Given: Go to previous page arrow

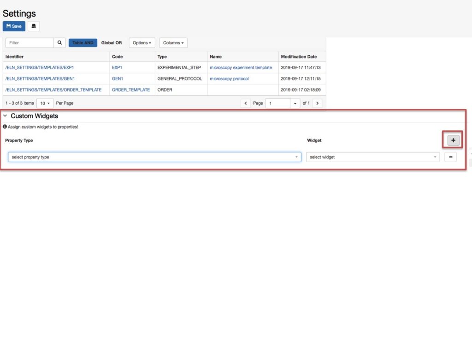Looking at the screenshot, I should (246, 103).
